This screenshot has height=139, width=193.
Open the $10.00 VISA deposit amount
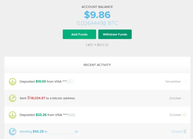tap(41, 82)
